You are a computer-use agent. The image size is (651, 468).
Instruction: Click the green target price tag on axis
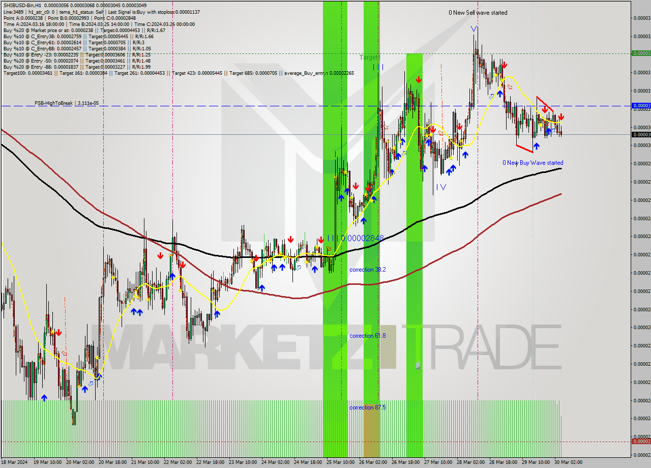point(641,53)
